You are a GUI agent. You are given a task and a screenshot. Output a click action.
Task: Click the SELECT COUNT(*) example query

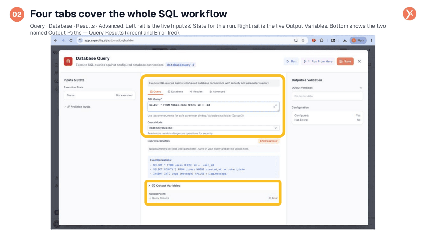tap(199, 169)
